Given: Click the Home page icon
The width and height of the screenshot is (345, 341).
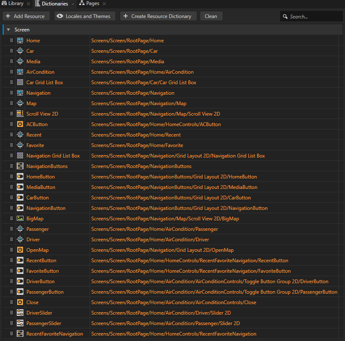Looking at the screenshot, I should pos(20,41).
